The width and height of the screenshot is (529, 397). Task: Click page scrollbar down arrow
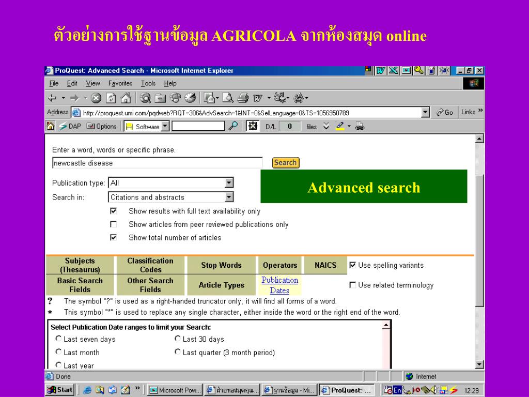479,364
